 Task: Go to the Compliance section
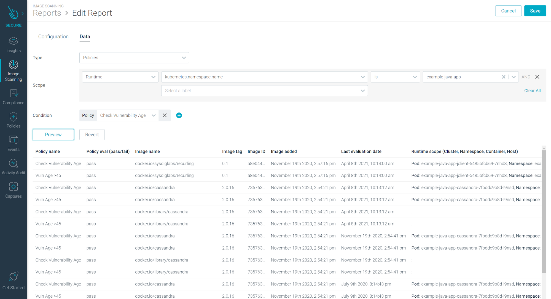click(14, 97)
